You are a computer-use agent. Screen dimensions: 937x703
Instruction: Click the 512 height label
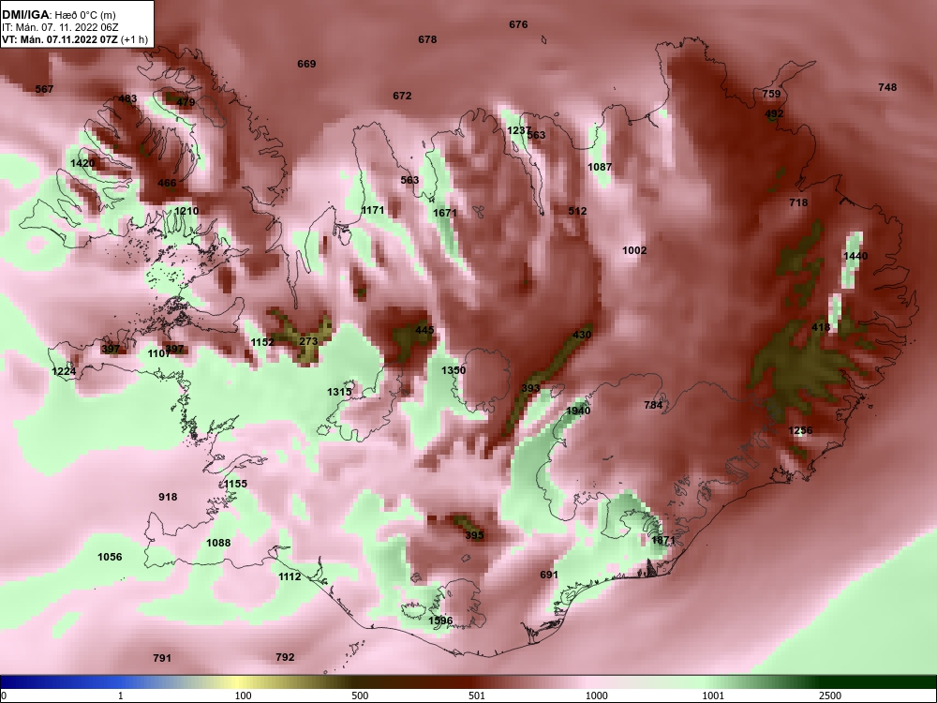tap(577, 211)
